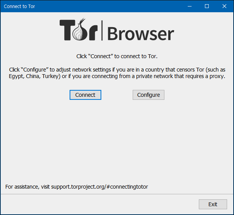
Task: Click the 'Click "Connect" to connect to Tor.' text
Action: pos(117,56)
